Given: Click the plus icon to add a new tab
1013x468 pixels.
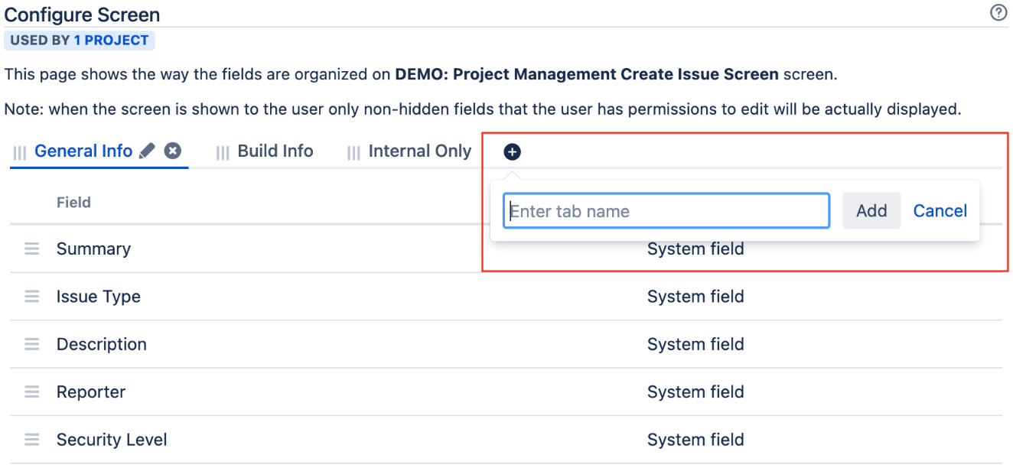Looking at the screenshot, I should point(510,151).
